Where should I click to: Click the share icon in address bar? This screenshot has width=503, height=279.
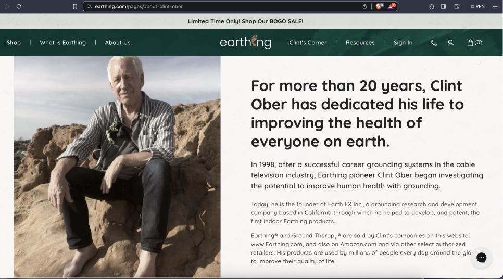click(x=364, y=6)
